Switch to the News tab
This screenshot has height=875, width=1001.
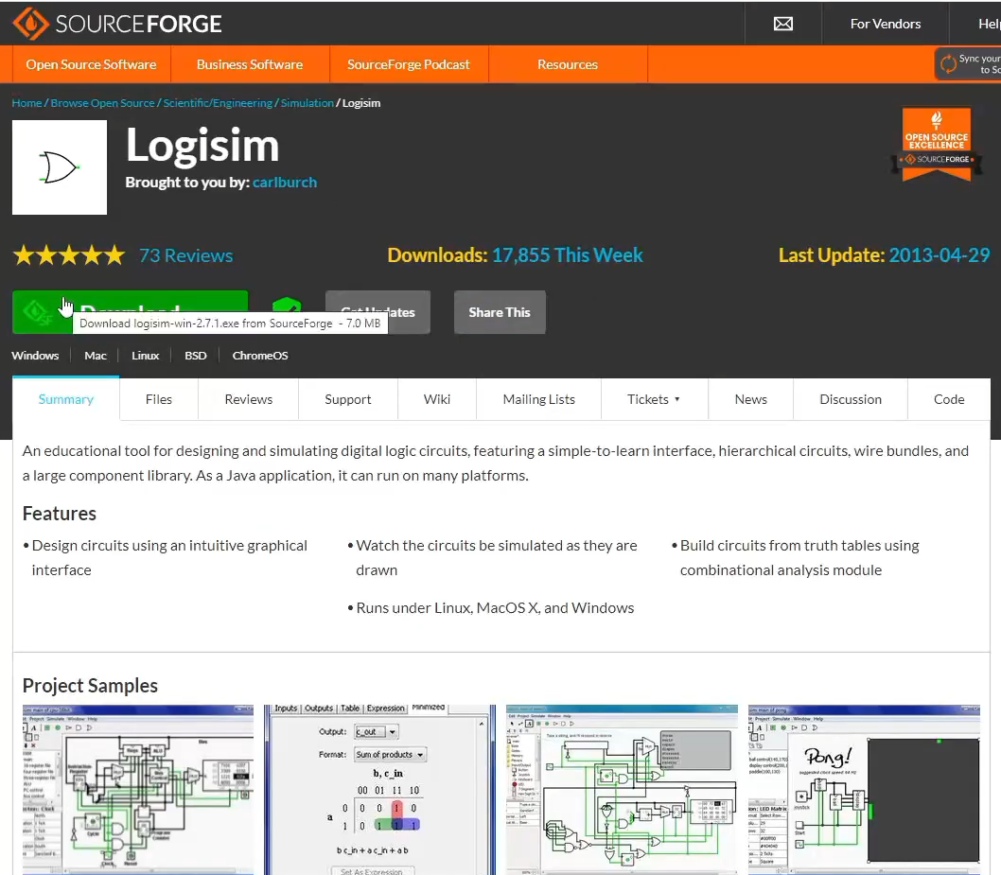tap(751, 399)
